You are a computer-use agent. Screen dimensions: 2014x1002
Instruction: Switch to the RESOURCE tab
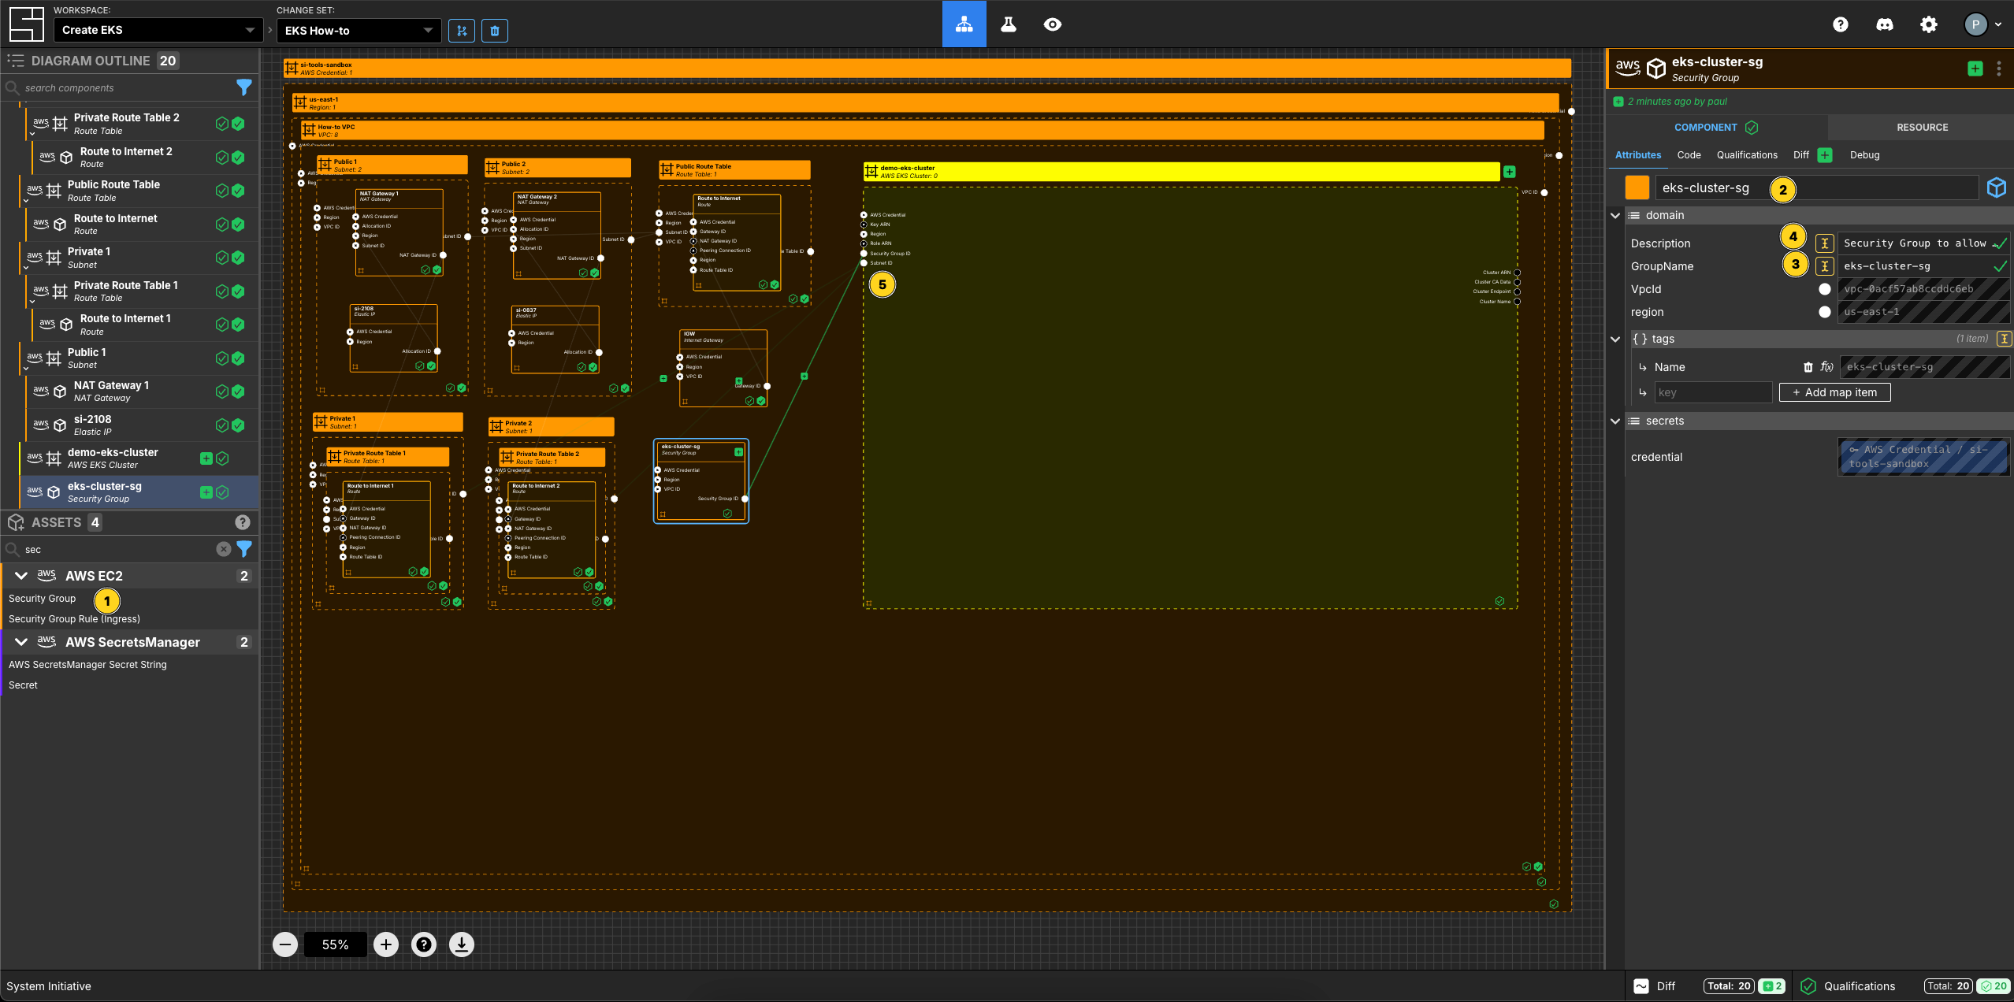1922,127
